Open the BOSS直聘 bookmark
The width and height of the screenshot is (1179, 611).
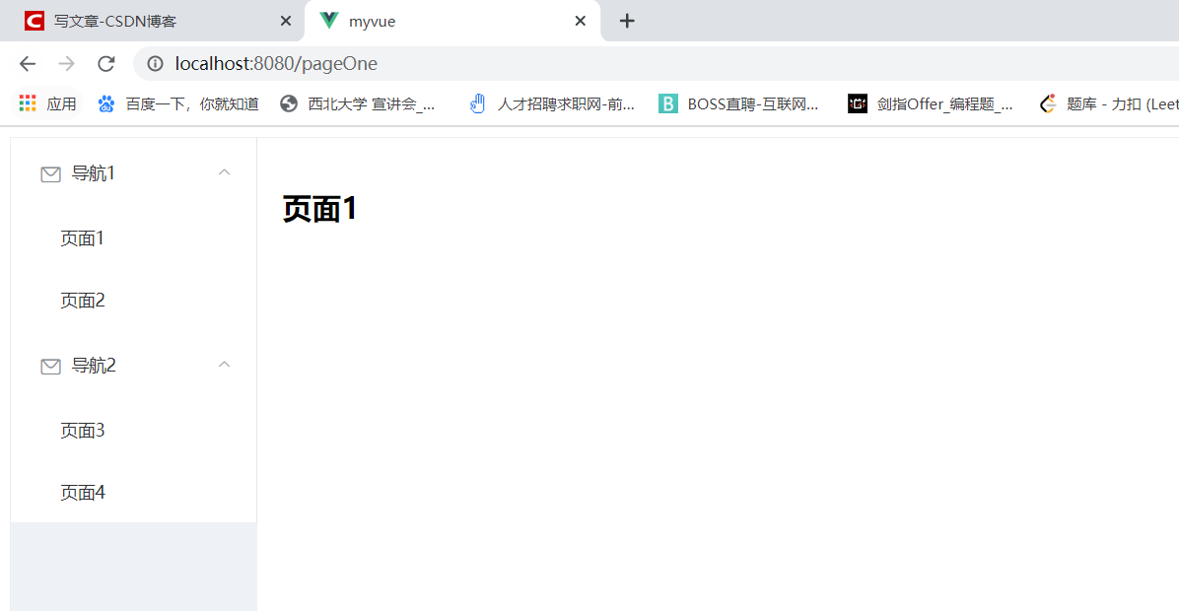click(x=738, y=103)
